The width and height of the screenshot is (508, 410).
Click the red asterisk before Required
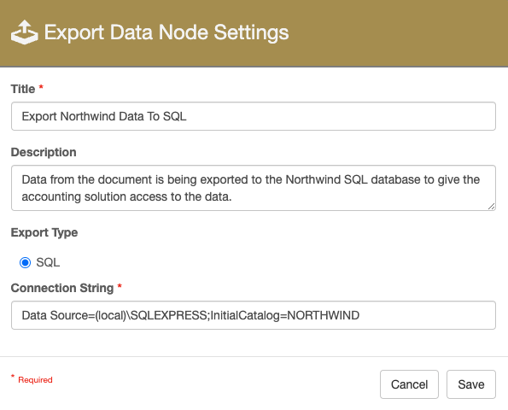13,377
